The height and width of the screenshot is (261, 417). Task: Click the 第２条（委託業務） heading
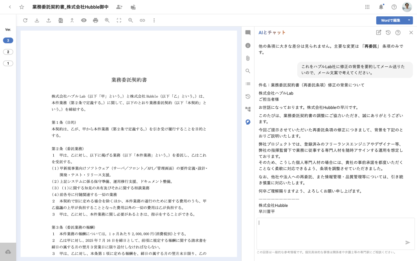(68, 149)
